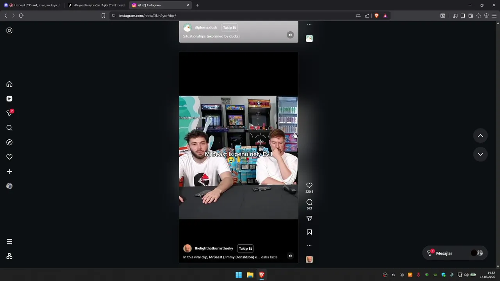Screen dimensions: 500x281
Task: Install app icon in address bar
Action: (358, 16)
